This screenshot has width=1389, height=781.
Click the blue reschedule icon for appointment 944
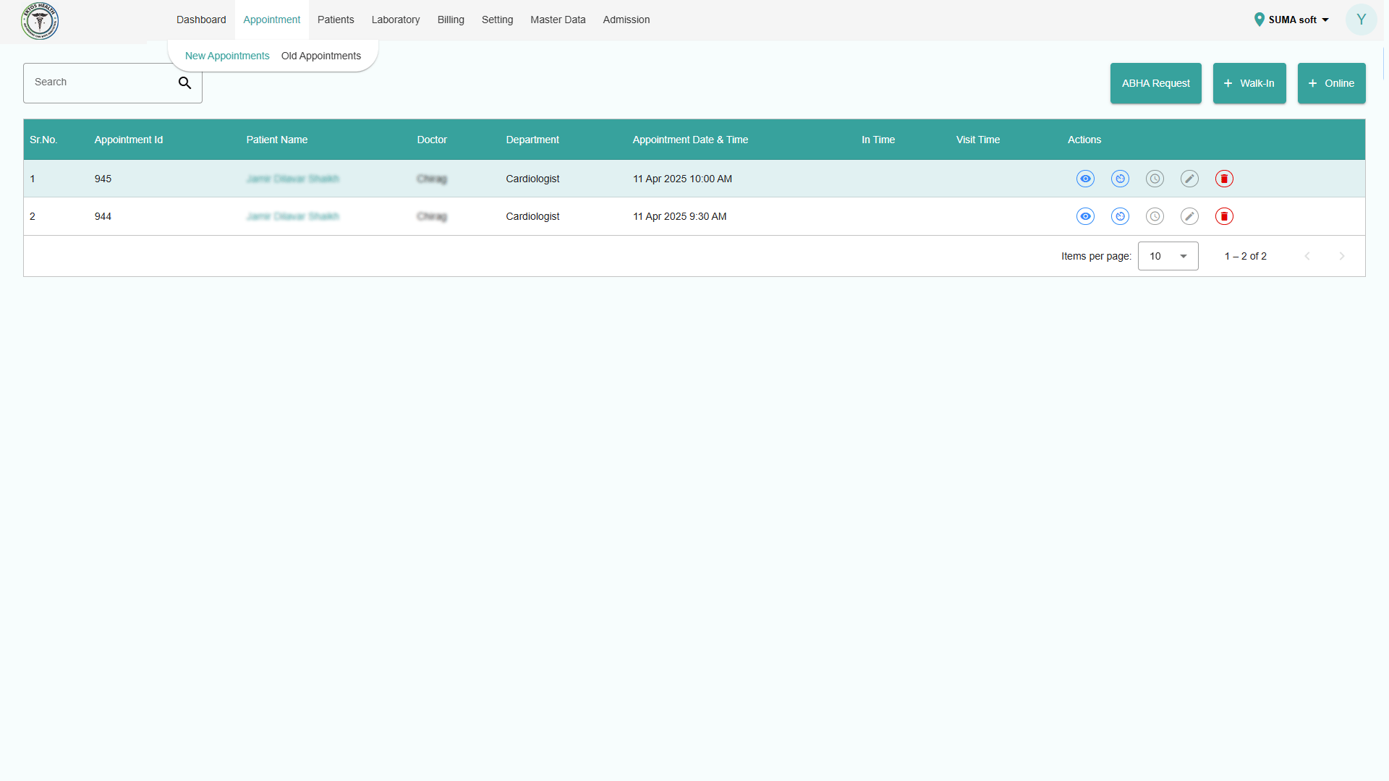1120,216
